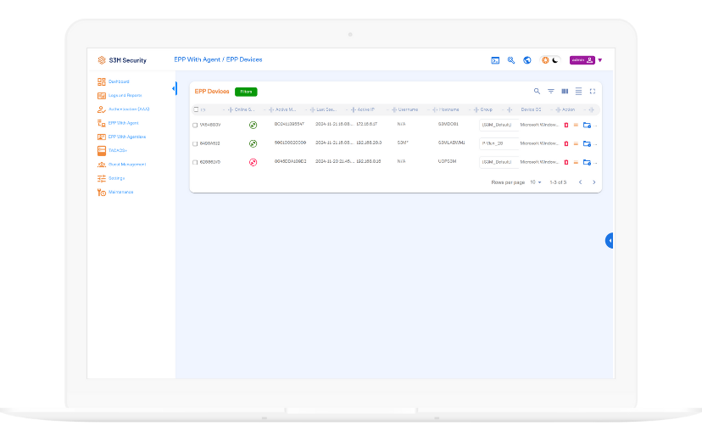Expand the rows per page dropdown
Viewport: 702px width, 442px height.
[536, 182]
